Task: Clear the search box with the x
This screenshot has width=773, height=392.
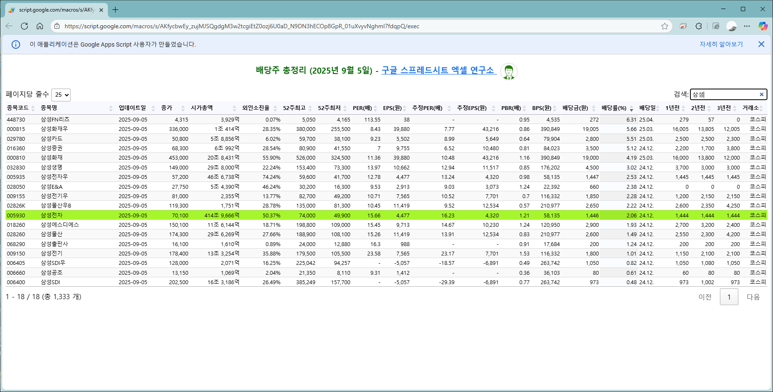Action: tap(761, 94)
